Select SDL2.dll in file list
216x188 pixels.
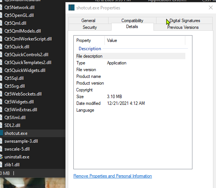tap(12, 125)
